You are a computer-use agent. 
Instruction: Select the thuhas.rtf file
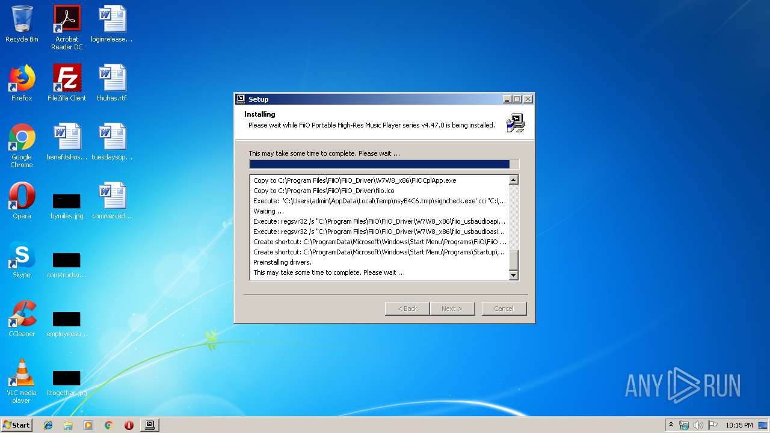click(x=112, y=84)
